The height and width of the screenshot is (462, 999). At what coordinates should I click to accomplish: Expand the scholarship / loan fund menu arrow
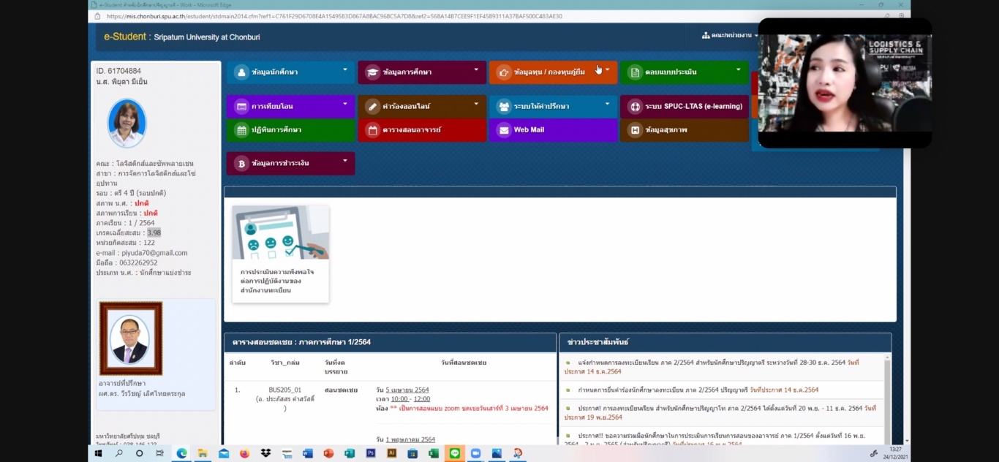click(x=607, y=70)
